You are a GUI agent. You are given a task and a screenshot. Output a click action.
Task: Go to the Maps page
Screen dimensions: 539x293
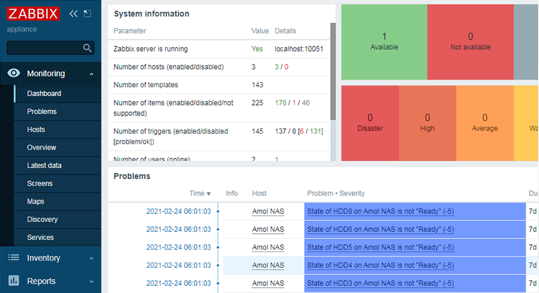[x=36, y=202]
